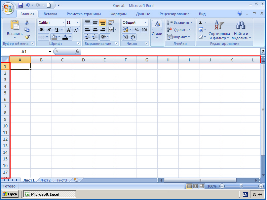The image size is (267, 200).
Task: Click the insert function fx button
Action: point(77,51)
